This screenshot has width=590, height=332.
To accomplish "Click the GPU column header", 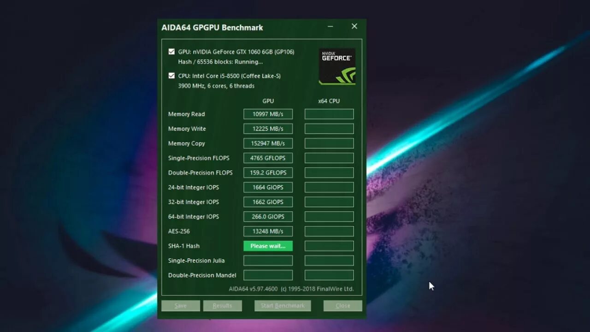I will (x=268, y=101).
